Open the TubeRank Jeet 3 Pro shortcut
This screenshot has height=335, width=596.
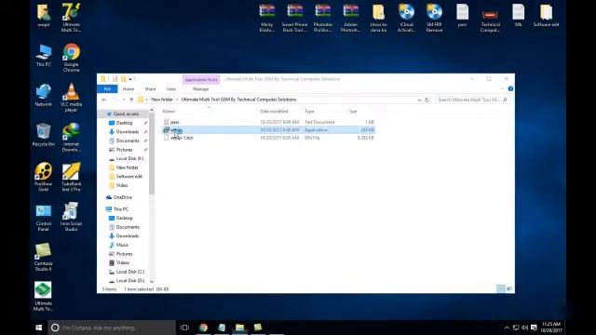point(71,177)
